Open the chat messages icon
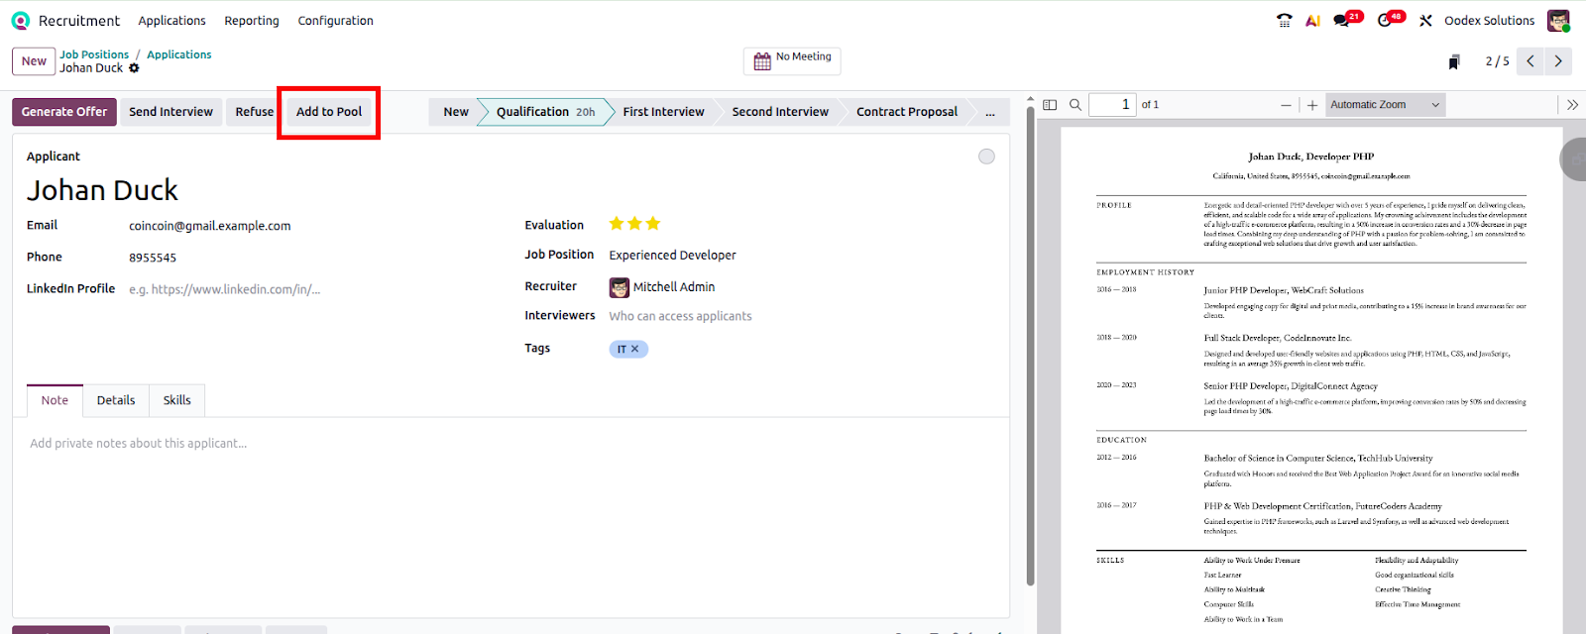1586x634 pixels. [1342, 20]
